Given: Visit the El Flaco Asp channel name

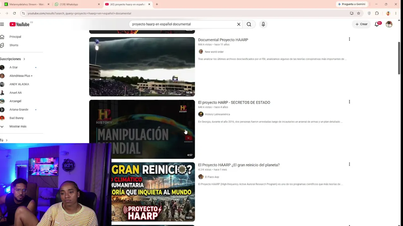Looking at the screenshot, I should coord(212,177).
